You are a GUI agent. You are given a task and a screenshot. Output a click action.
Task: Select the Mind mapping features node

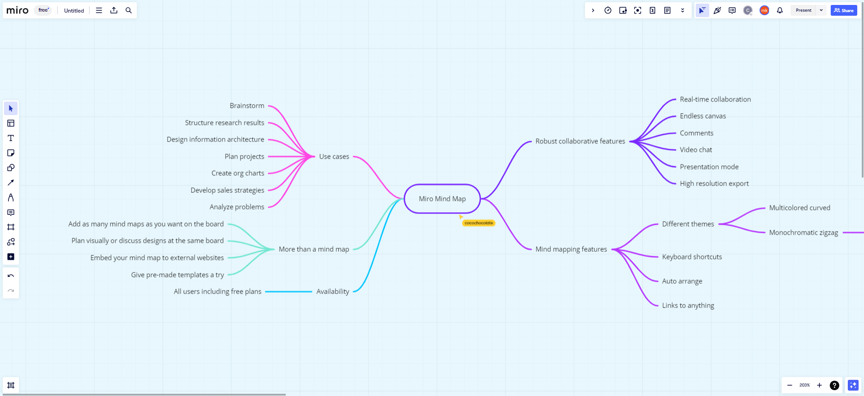pyautogui.click(x=571, y=249)
